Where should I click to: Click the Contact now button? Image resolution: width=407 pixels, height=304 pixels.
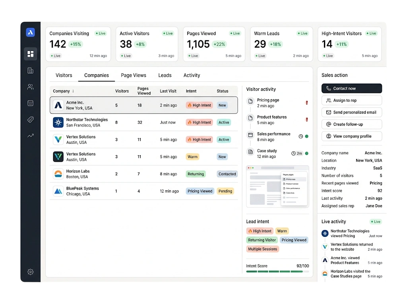(351, 88)
